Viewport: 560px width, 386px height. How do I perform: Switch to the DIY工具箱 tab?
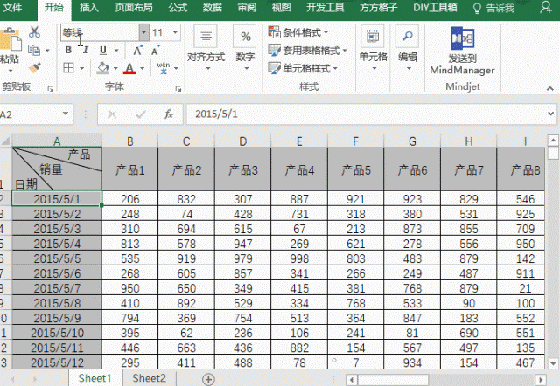tap(435, 8)
